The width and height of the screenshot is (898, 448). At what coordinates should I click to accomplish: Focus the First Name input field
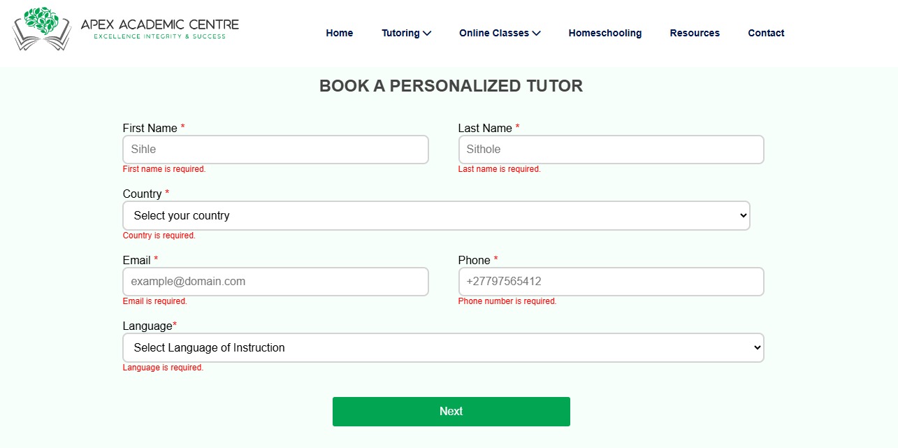click(275, 150)
